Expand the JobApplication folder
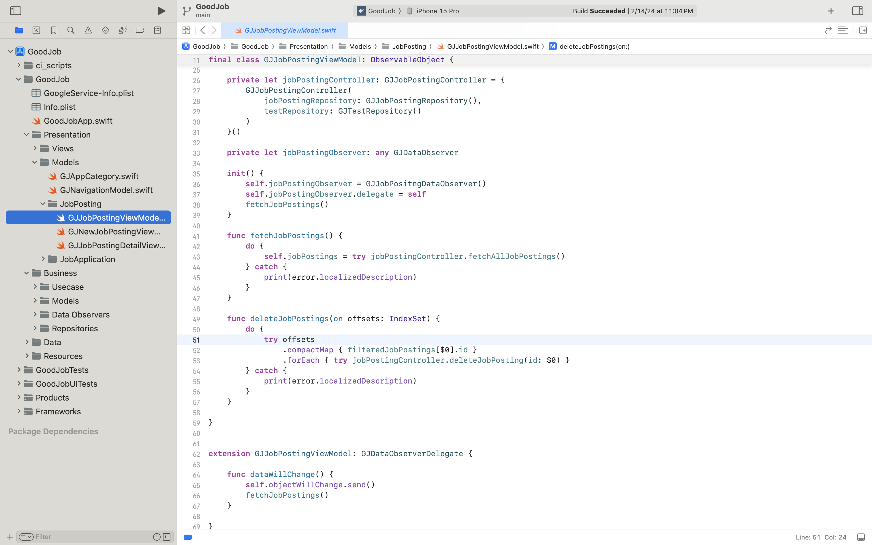This screenshot has width=872, height=545. [43, 259]
